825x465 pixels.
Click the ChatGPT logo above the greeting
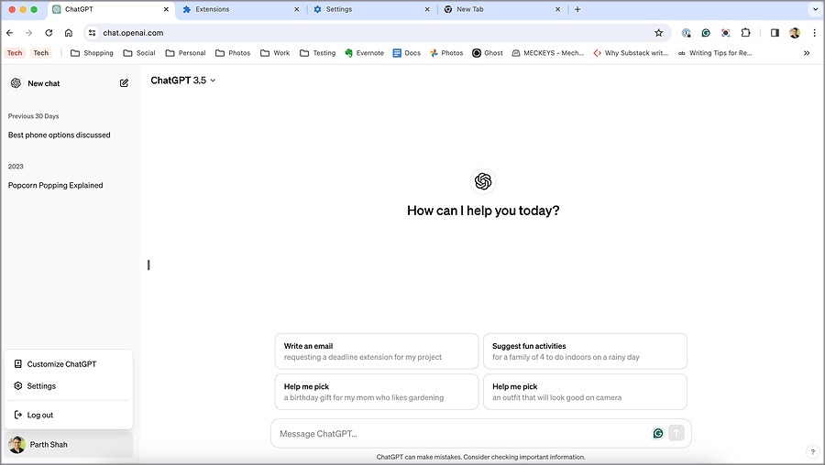point(483,181)
